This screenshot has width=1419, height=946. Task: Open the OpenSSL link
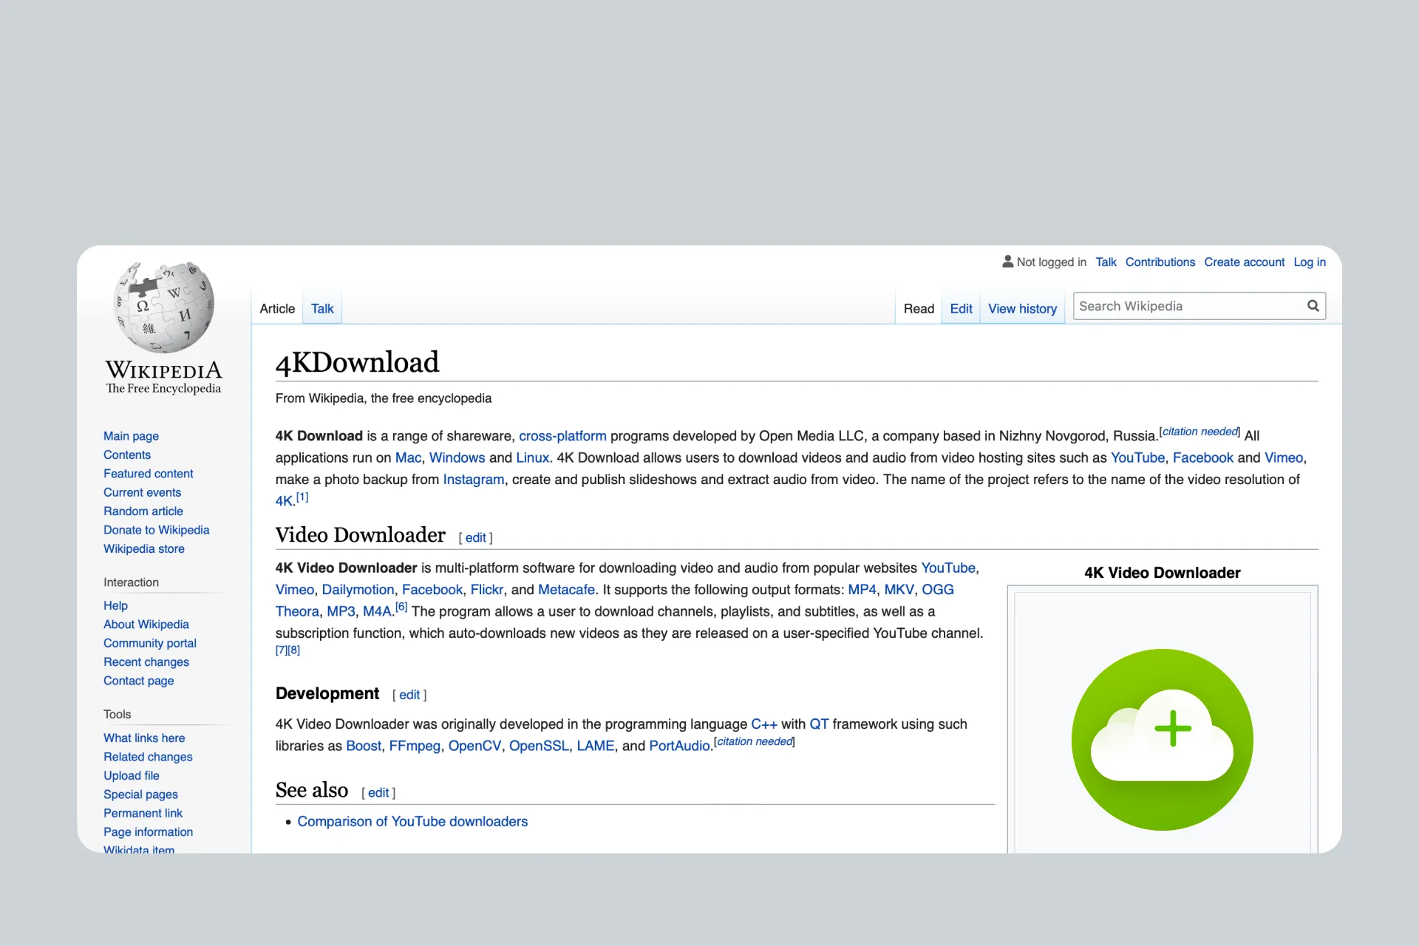[x=539, y=746]
